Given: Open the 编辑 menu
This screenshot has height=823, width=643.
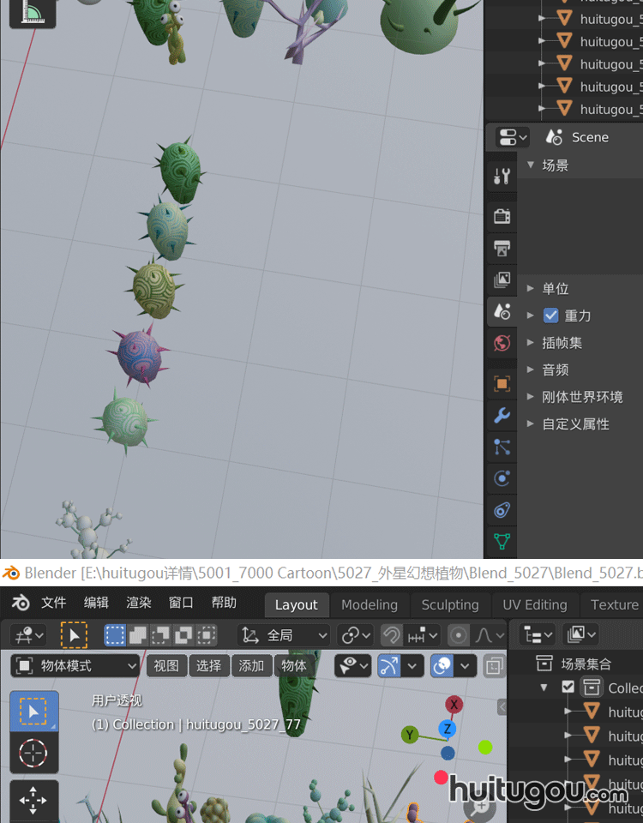Looking at the screenshot, I should tap(96, 603).
